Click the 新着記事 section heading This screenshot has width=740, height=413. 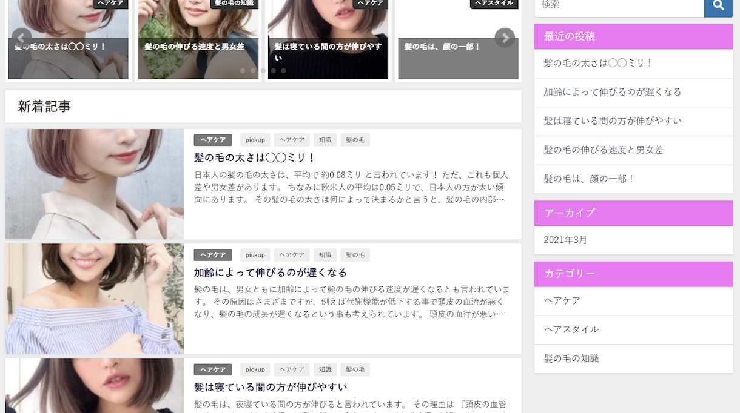[x=44, y=107]
